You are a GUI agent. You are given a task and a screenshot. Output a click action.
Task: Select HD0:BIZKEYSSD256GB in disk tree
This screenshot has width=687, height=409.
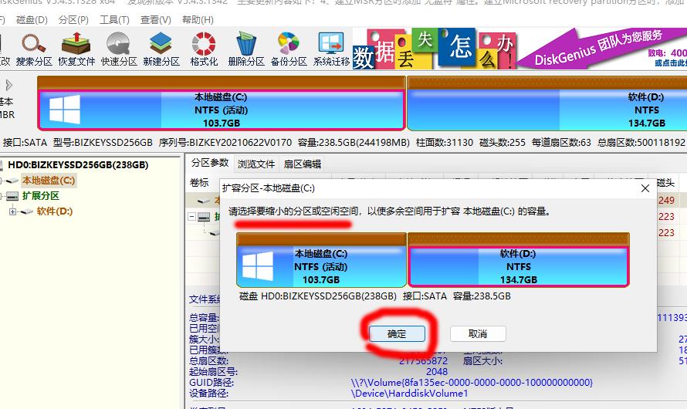click(78, 165)
